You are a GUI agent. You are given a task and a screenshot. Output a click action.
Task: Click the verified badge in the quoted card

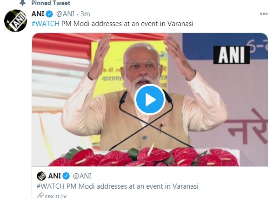(x=66, y=176)
